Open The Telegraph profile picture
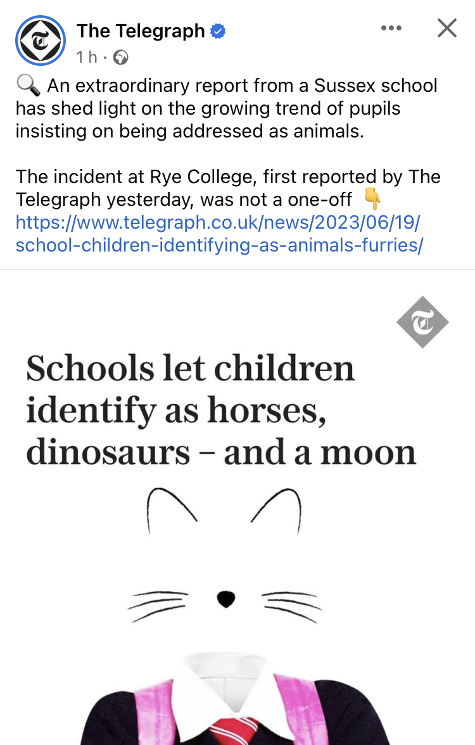The height and width of the screenshot is (745, 475). click(41, 41)
